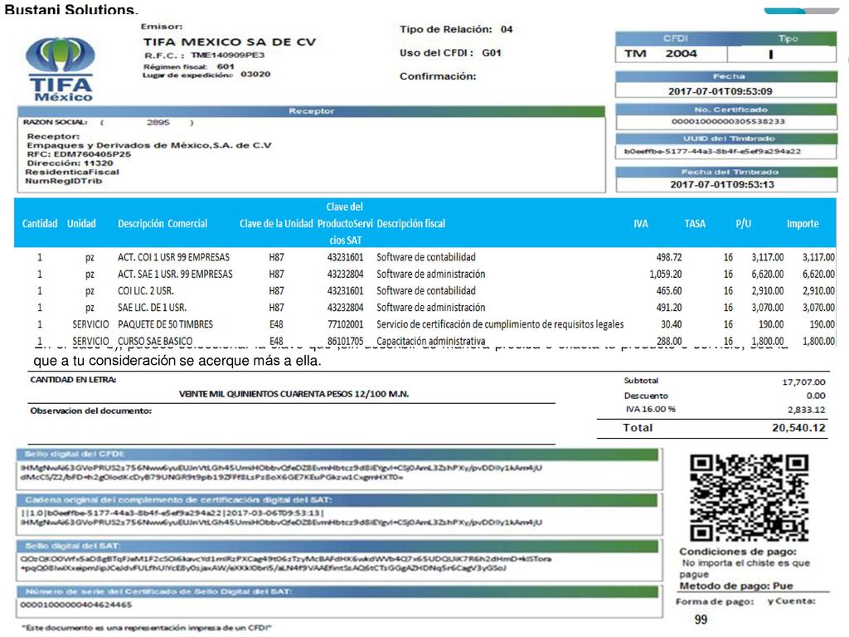Screen dimensions: 849x637
Task: Click the 'Metodo de pago: Pue' line
Action: pyautogui.click(x=736, y=586)
